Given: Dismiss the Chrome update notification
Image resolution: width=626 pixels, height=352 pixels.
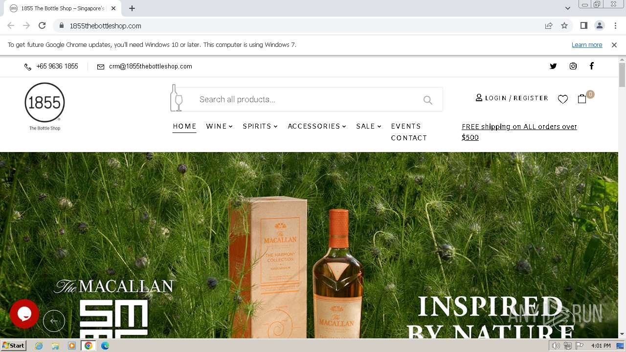Looking at the screenshot, I should [x=614, y=44].
